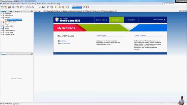
Task: Open the HelloWeb recent project link
Action: (63, 41)
